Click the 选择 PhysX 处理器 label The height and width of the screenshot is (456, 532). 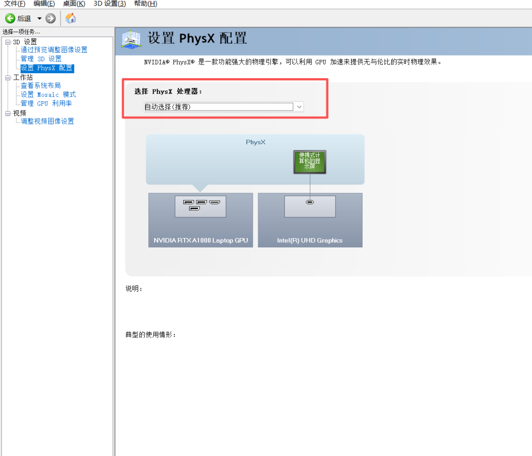(168, 91)
